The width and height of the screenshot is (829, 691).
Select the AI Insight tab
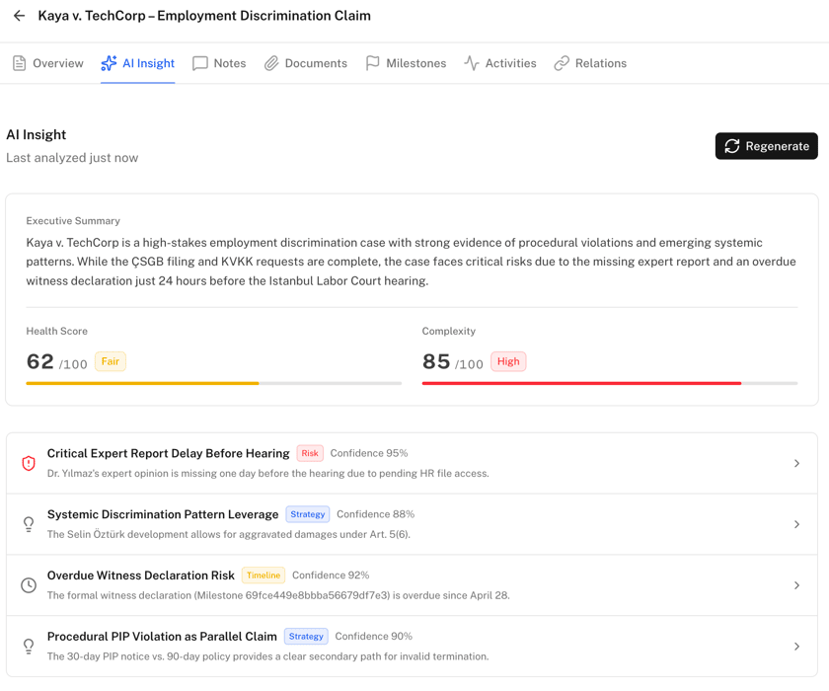(138, 63)
